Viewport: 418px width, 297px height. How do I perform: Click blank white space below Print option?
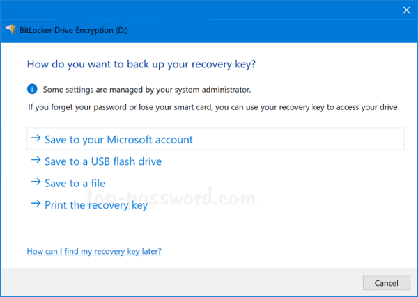click(x=244, y=230)
